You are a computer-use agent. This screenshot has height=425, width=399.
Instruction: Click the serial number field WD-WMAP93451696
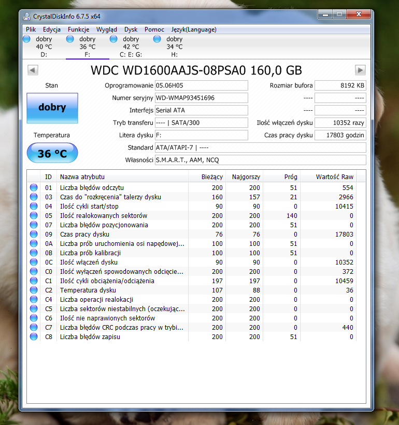201,98
